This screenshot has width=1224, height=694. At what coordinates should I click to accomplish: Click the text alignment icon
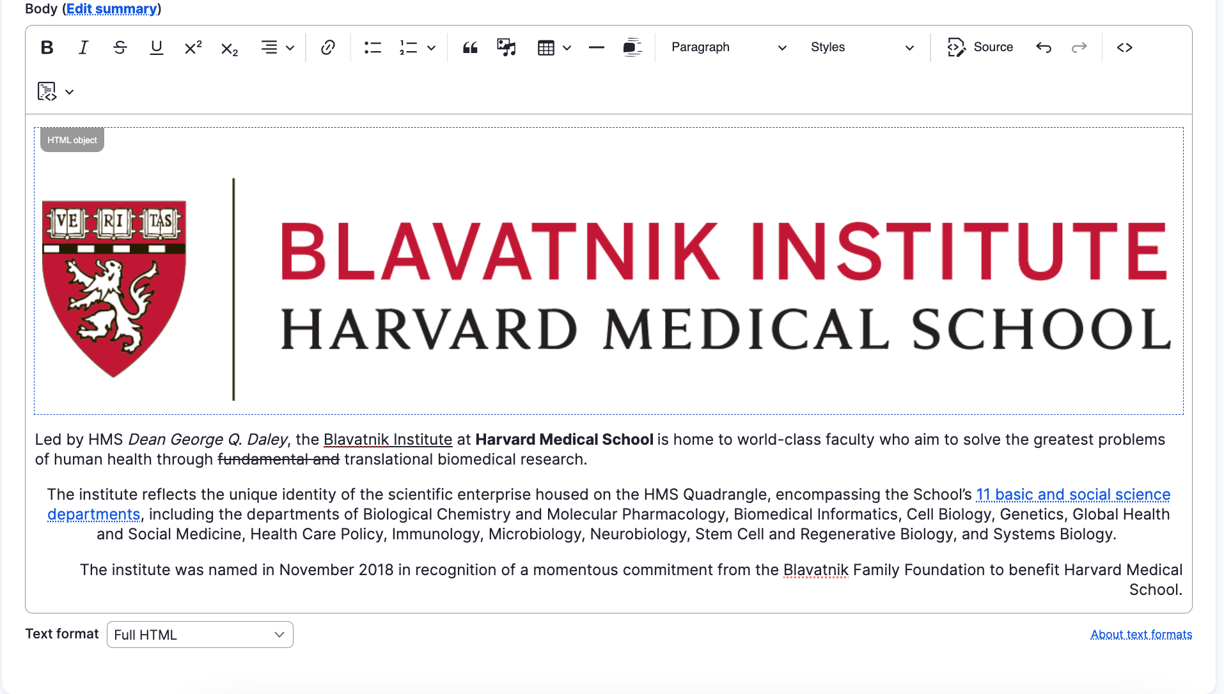coord(269,47)
